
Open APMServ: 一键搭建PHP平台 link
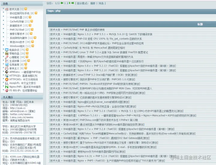(25, 72)
